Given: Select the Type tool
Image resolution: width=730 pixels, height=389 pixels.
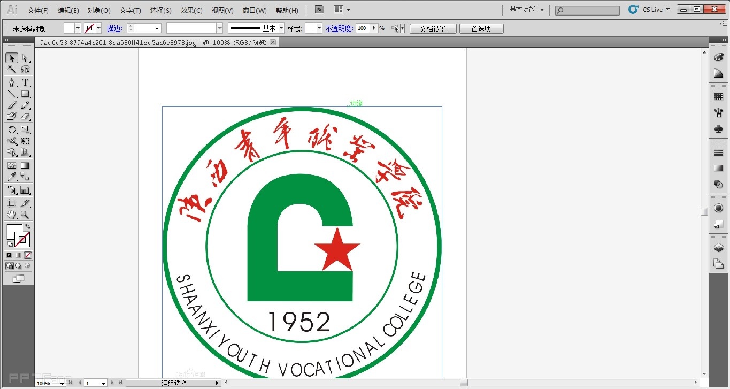Looking at the screenshot, I should coord(25,82).
